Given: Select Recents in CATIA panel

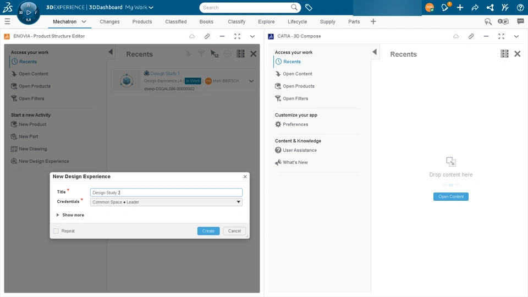Looking at the screenshot, I should pyautogui.click(x=288, y=62).
